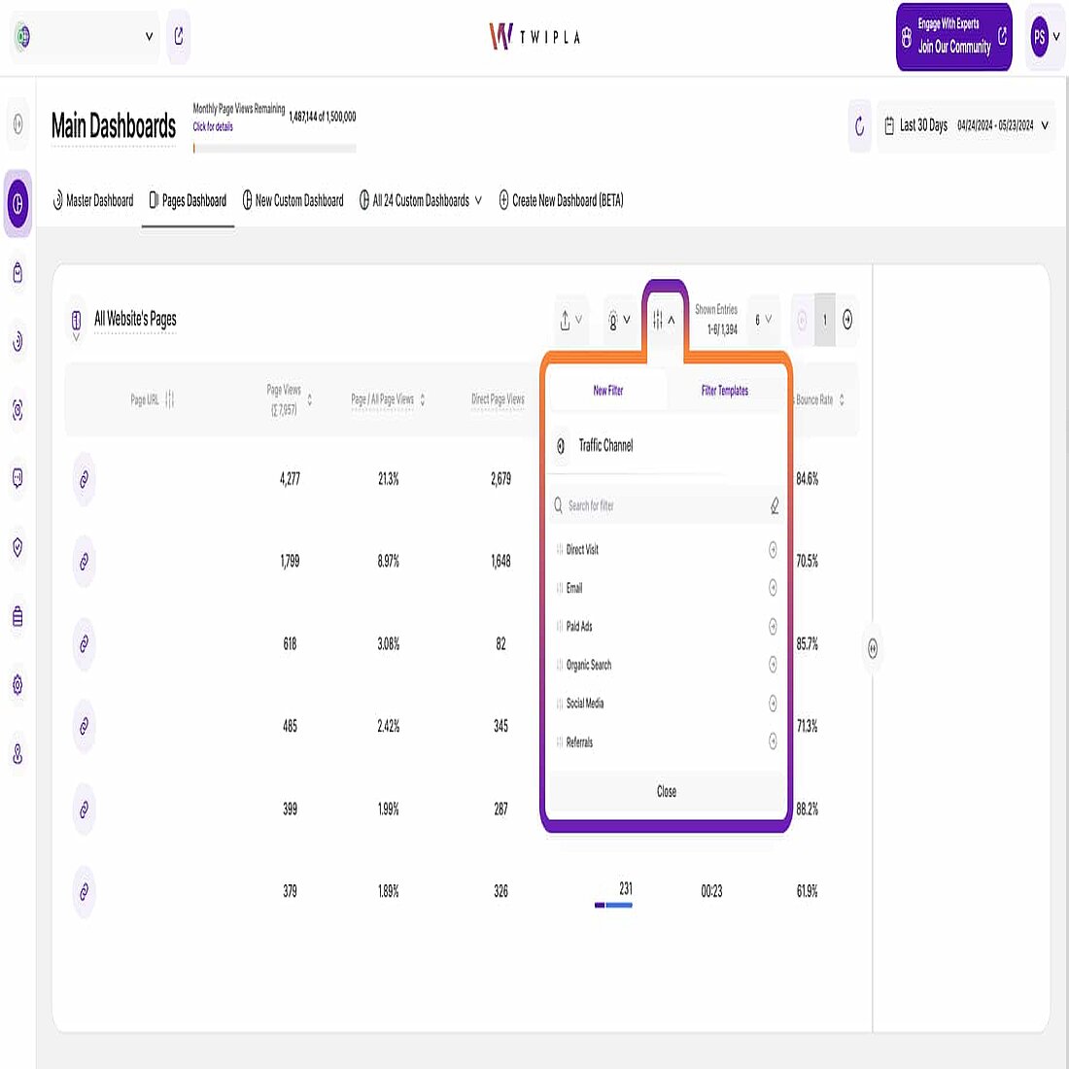
Task: Open the Last 30 Days date range picker
Action: (965, 125)
